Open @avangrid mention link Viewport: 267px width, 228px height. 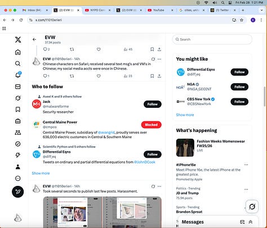click(106, 133)
